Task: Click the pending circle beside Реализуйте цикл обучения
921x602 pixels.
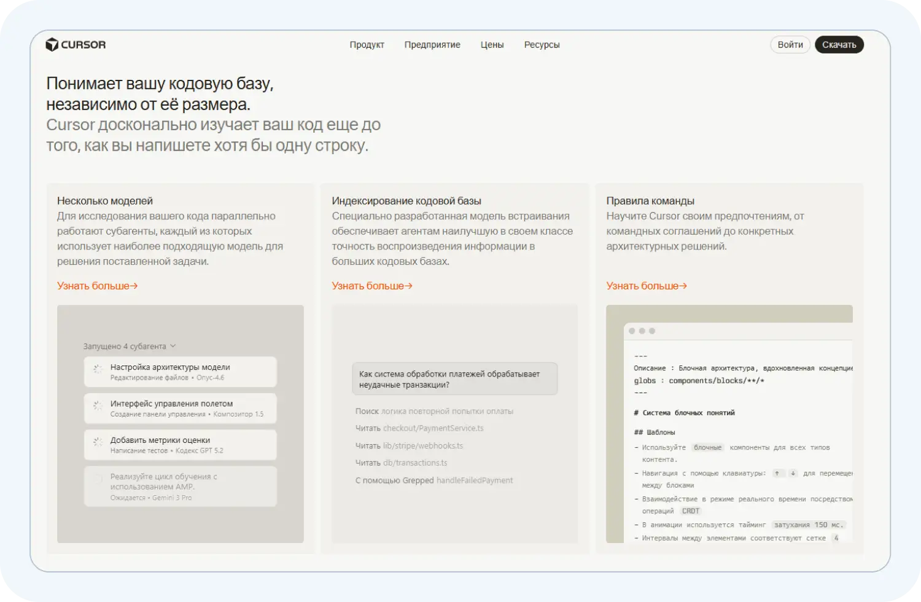Action: [x=97, y=479]
